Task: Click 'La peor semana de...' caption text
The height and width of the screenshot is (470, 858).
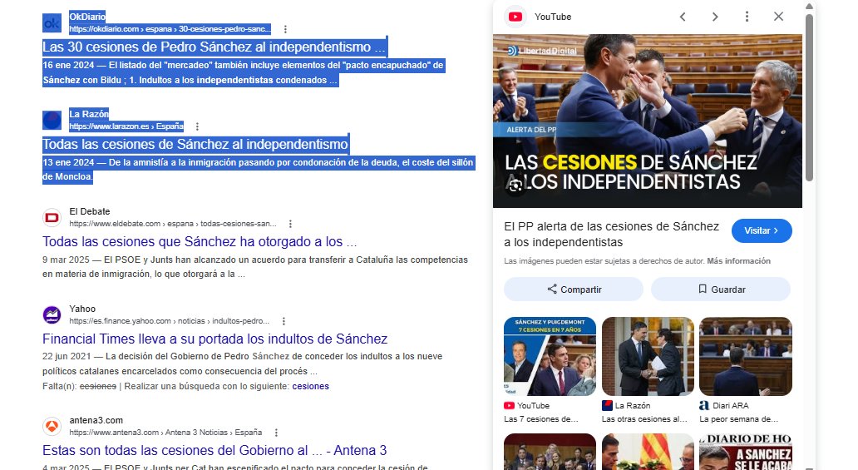Action: (739, 419)
